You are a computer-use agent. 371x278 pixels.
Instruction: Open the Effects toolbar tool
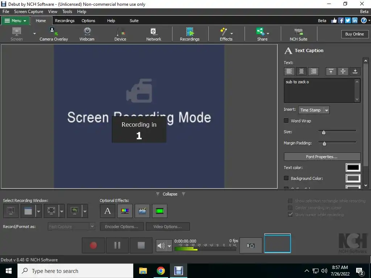click(224, 34)
